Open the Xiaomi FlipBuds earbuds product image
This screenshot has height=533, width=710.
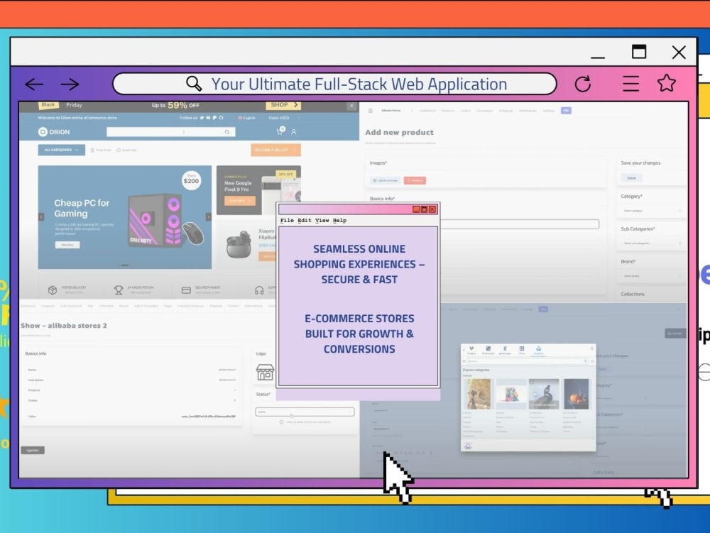(239, 244)
